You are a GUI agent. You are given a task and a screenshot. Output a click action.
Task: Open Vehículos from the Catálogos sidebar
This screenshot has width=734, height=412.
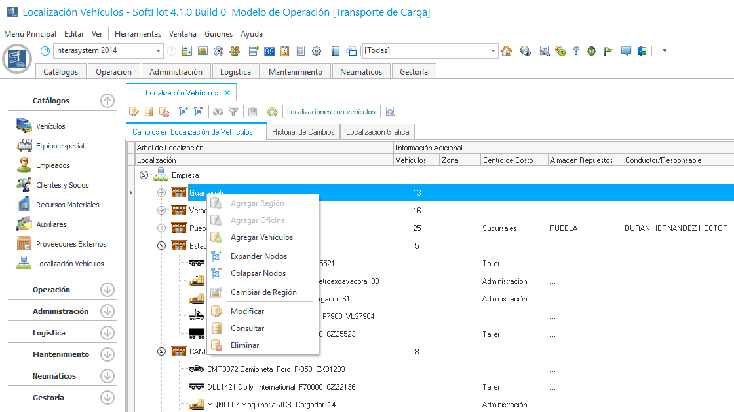(50, 126)
